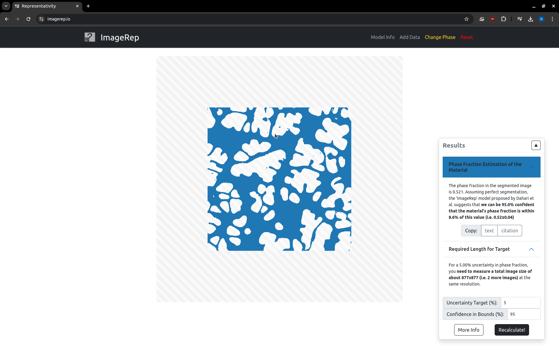The height and width of the screenshot is (354, 559).
Task: Collapse the Results panel with triangle button
Action: tap(536, 145)
